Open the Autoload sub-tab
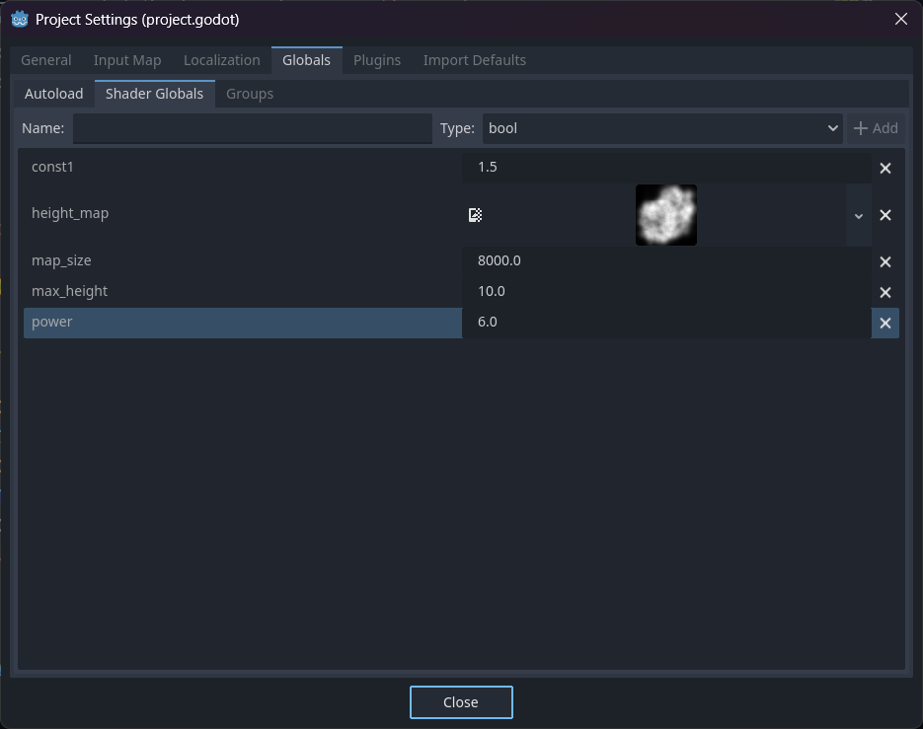 [x=54, y=94]
